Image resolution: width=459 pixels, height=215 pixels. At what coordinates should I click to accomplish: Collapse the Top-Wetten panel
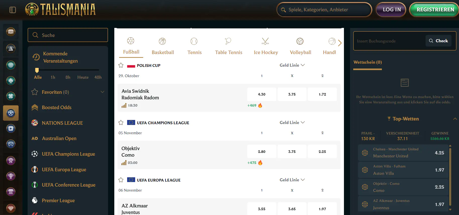pyautogui.click(x=455, y=119)
